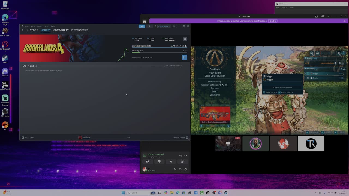The height and width of the screenshot is (196, 349).
Task: Expand the I7ev3nseries account dropdown in Steam
Action: 164,26
